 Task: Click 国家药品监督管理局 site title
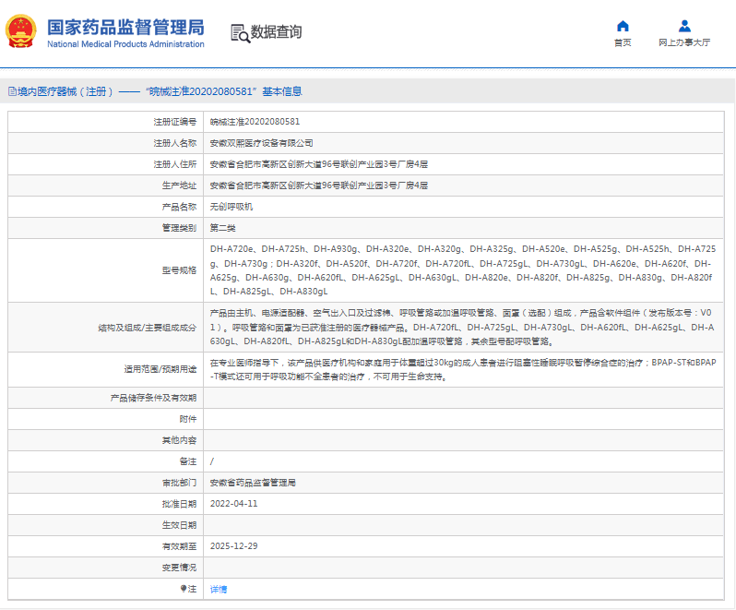pyautogui.click(x=125, y=26)
